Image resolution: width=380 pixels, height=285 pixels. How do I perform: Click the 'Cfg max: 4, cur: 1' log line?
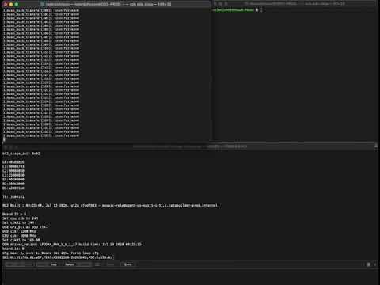click(x=51, y=253)
